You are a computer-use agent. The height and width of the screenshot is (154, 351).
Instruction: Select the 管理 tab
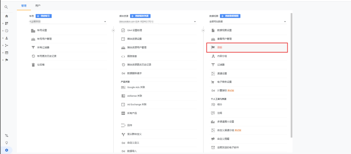click(x=24, y=6)
